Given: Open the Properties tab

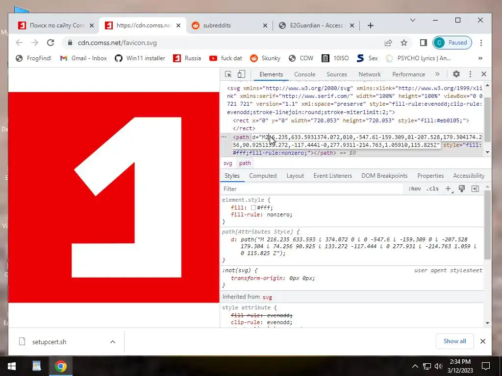Looking at the screenshot, I should [430, 176].
